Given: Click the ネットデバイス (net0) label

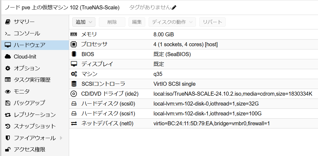Looking at the screenshot, I should tap(107, 124).
